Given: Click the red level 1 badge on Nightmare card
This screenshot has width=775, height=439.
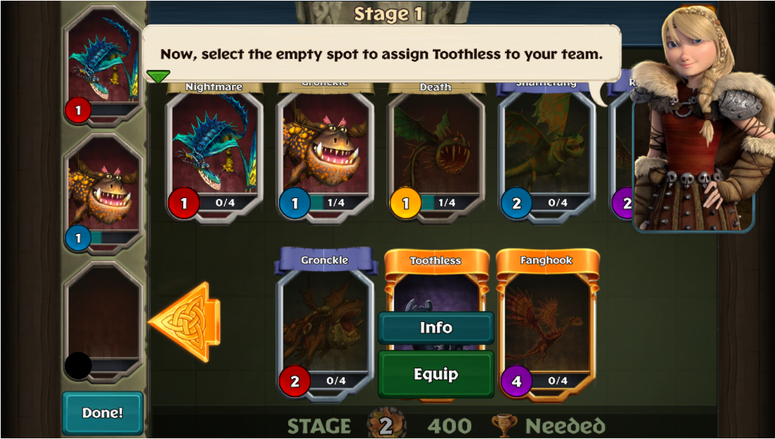Looking at the screenshot, I should coord(184,203).
